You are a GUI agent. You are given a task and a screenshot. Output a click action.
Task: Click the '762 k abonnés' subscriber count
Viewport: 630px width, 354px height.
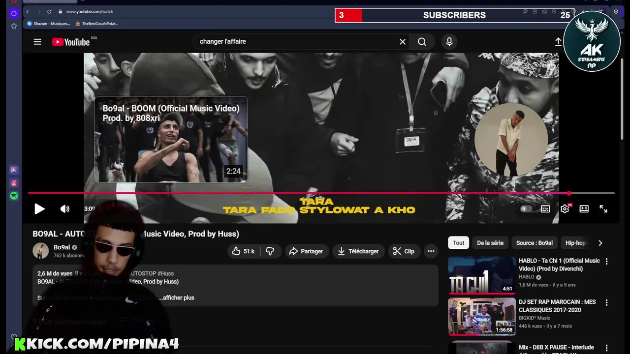click(x=69, y=256)
